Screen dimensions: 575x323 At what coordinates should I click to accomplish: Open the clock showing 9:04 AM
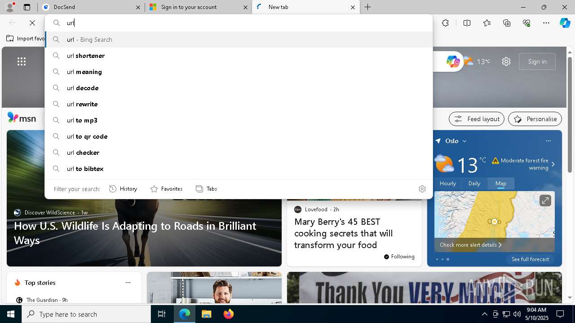[537, 314]
